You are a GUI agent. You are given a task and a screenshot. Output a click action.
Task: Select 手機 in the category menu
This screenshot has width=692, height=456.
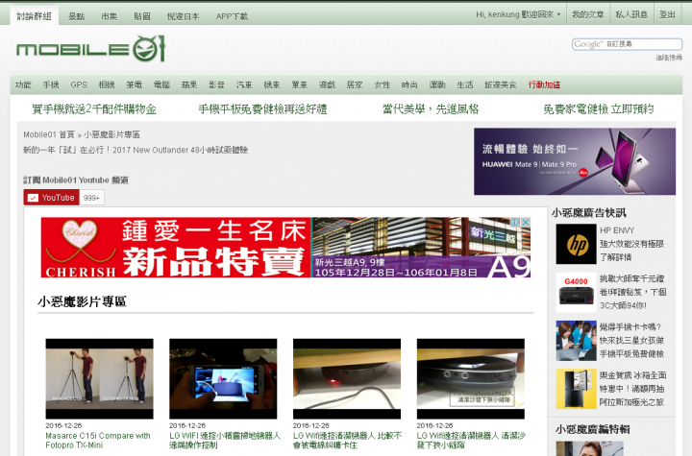(51, 84)
